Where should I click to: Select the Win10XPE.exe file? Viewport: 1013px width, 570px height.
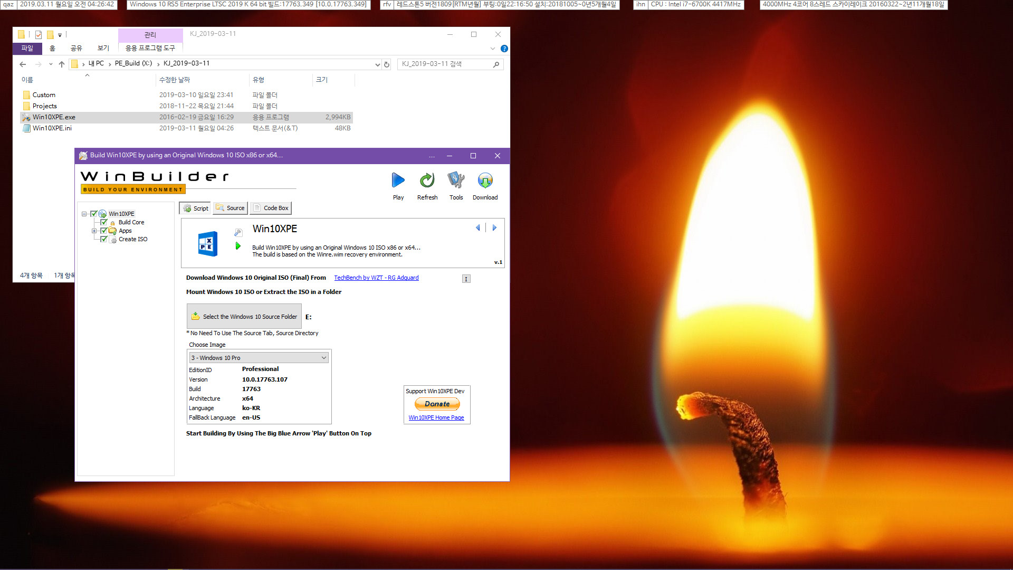[186, 117]
